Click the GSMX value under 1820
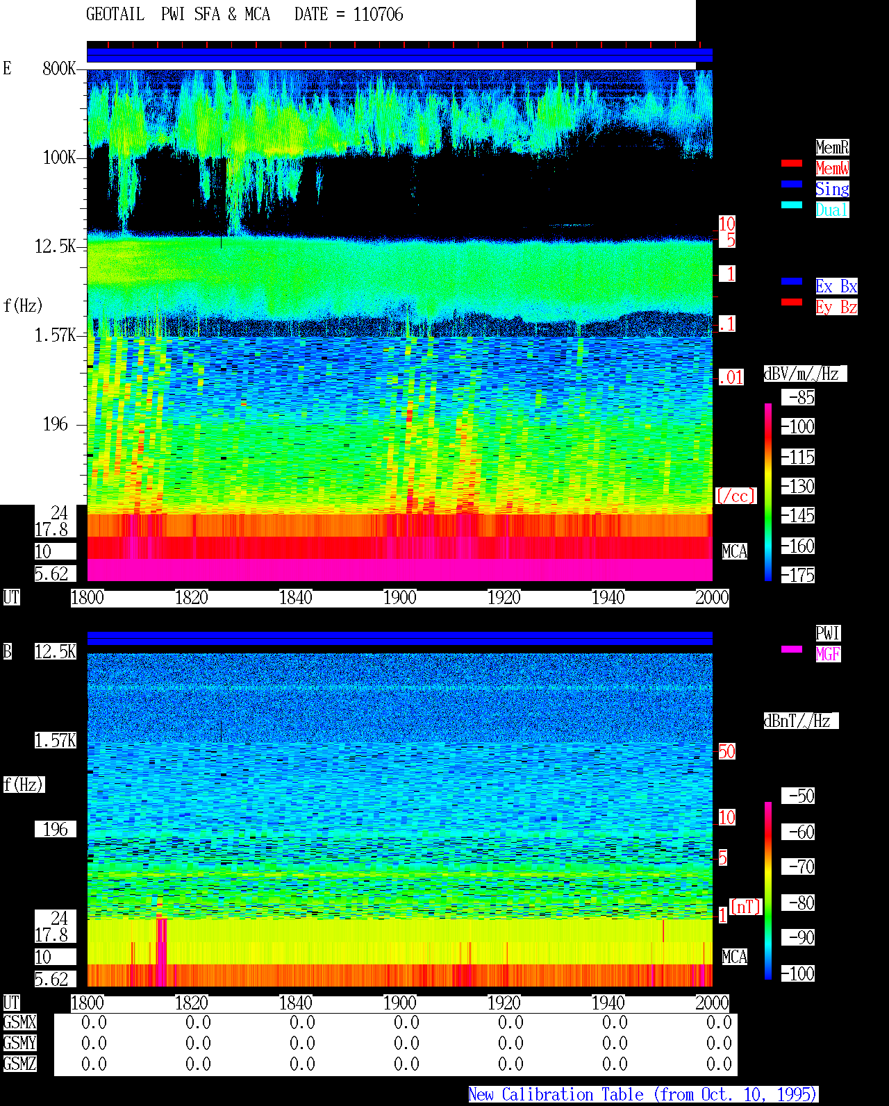The width and height of the screenshot is (889, 1106). (198, 1022)
